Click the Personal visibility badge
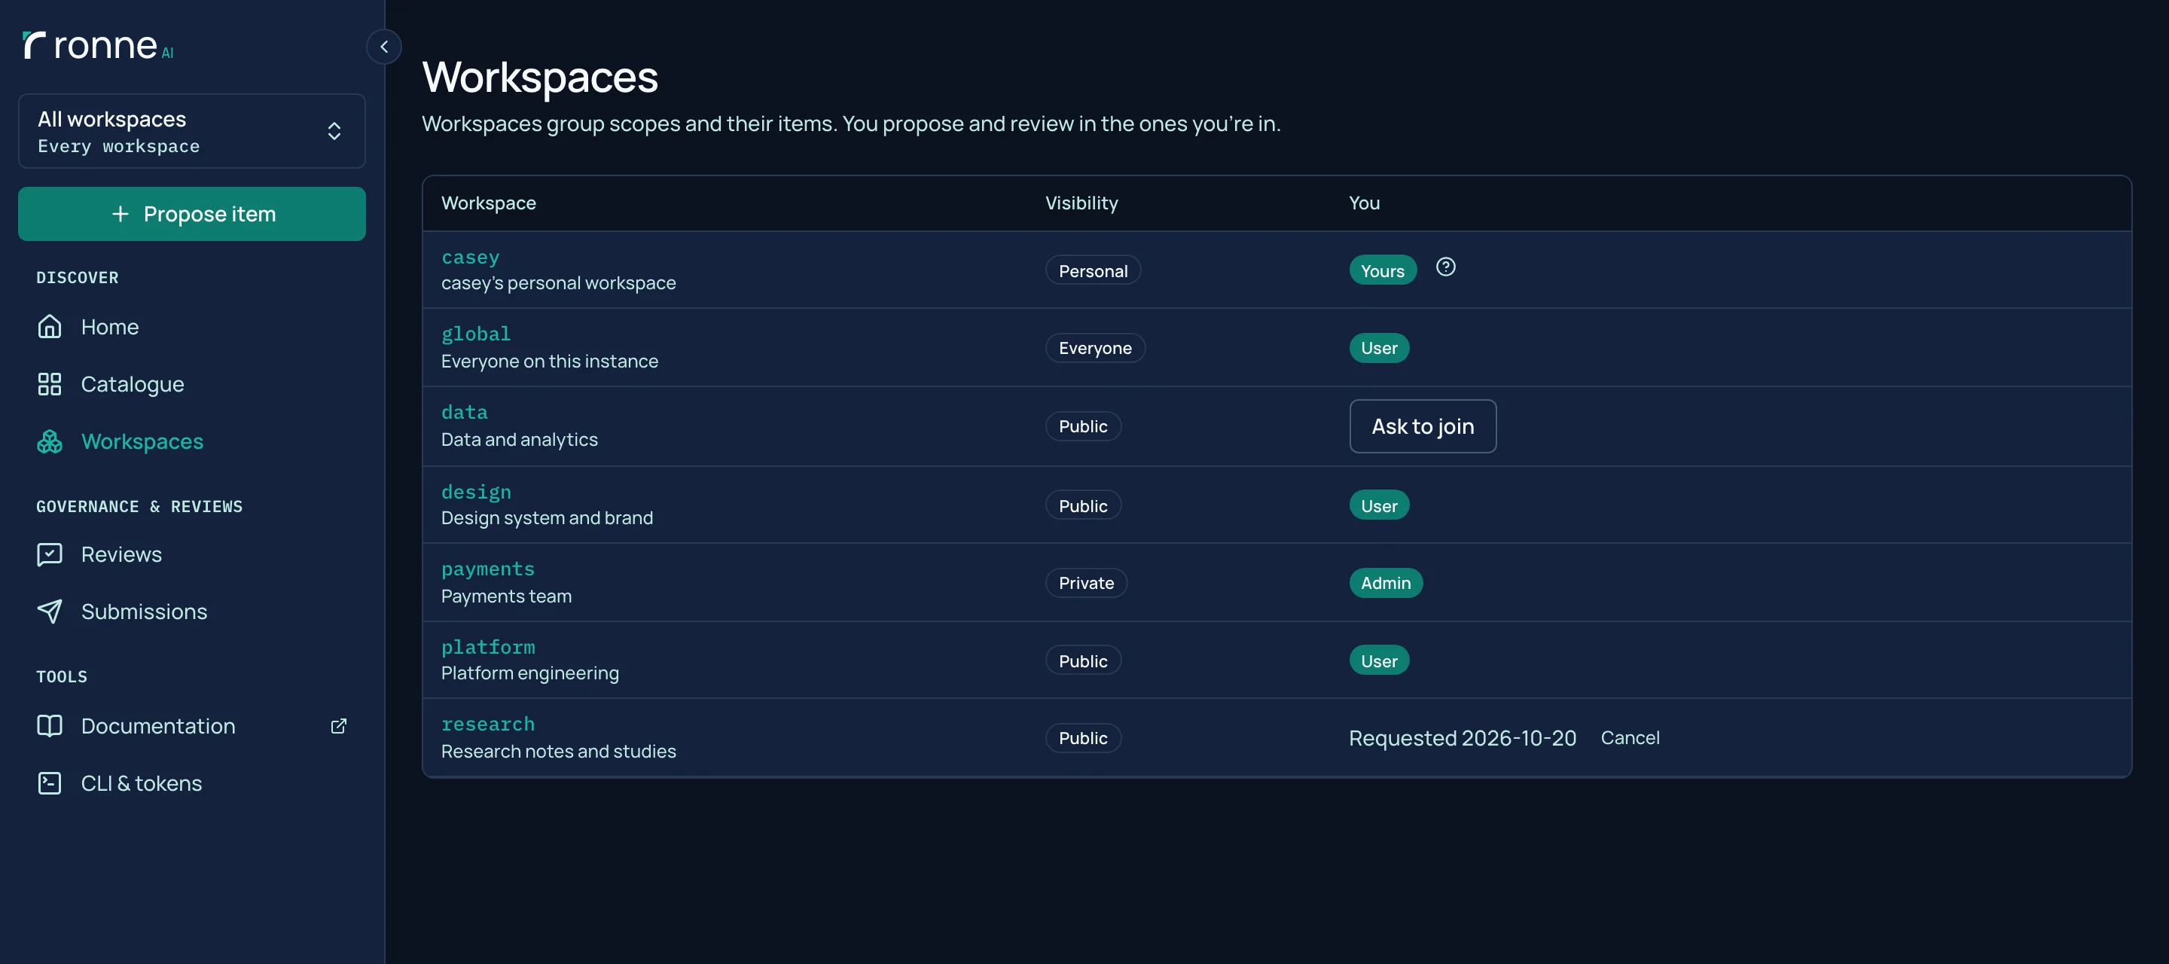This screenshot has width=2169, height=964. [x=1093, y=270]
